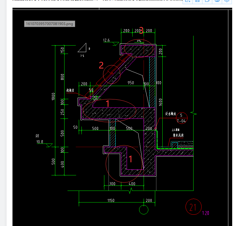Click the 10.8 elevation label
Viewport: 242px width, 226px height.
click(x=40, y=142)
